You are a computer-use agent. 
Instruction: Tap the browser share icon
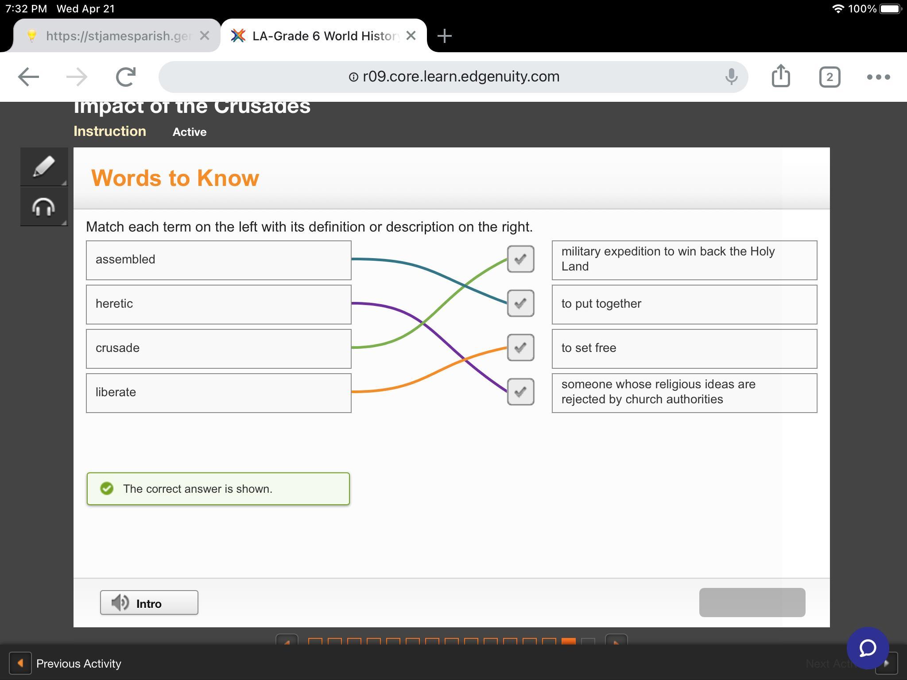[x=780, y=77]
